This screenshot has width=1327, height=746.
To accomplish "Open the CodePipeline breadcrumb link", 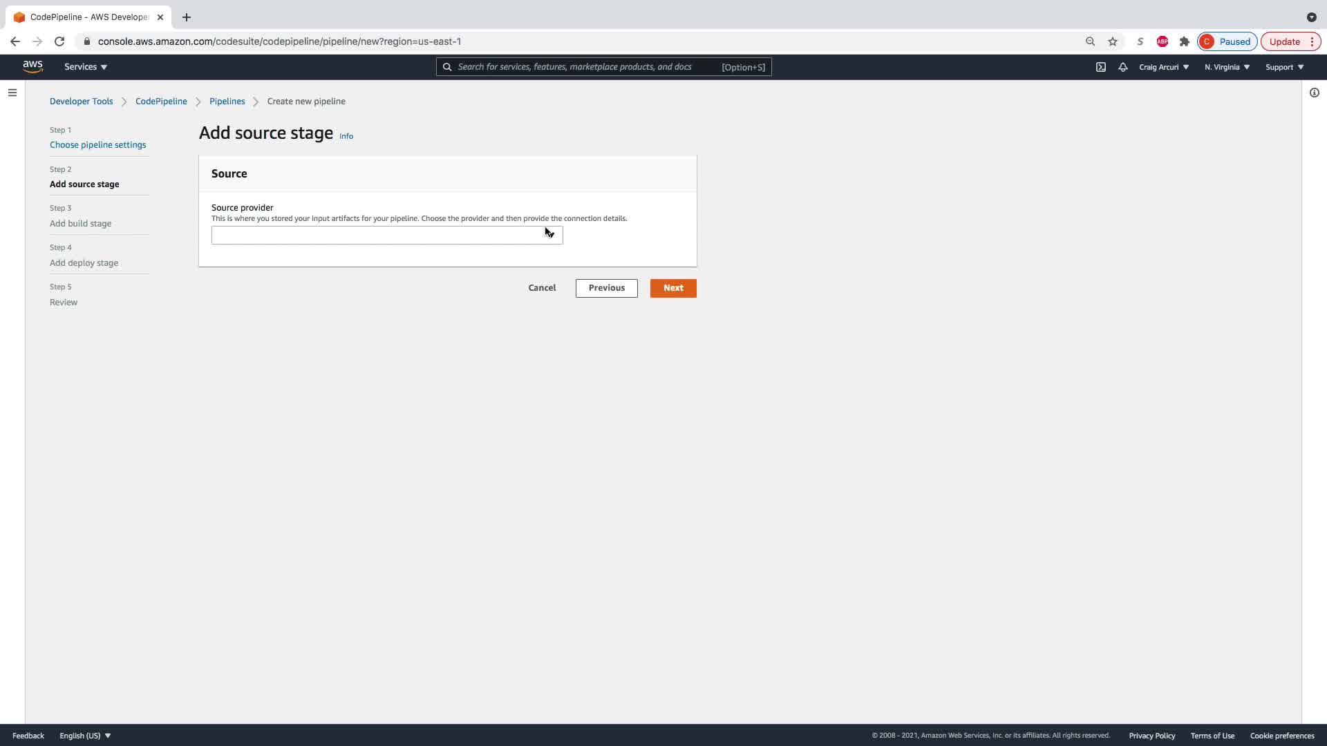I will [x=161, y=102].
